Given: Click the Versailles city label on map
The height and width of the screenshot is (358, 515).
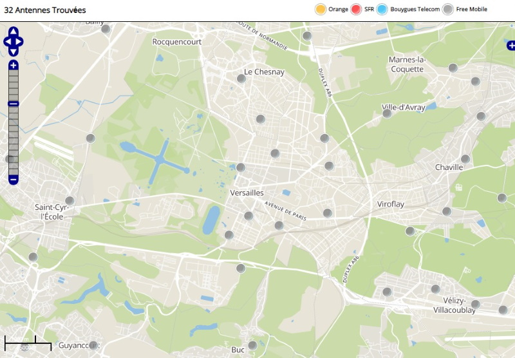Looking at the screenshot, I should pyautogui.click(x=247, y=193).
